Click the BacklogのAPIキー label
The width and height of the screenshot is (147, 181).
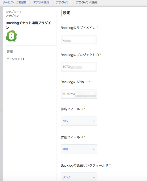coord(74,82)
